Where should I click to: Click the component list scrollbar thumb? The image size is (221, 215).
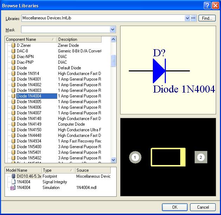pyautogui.click(x=113, y=61)
